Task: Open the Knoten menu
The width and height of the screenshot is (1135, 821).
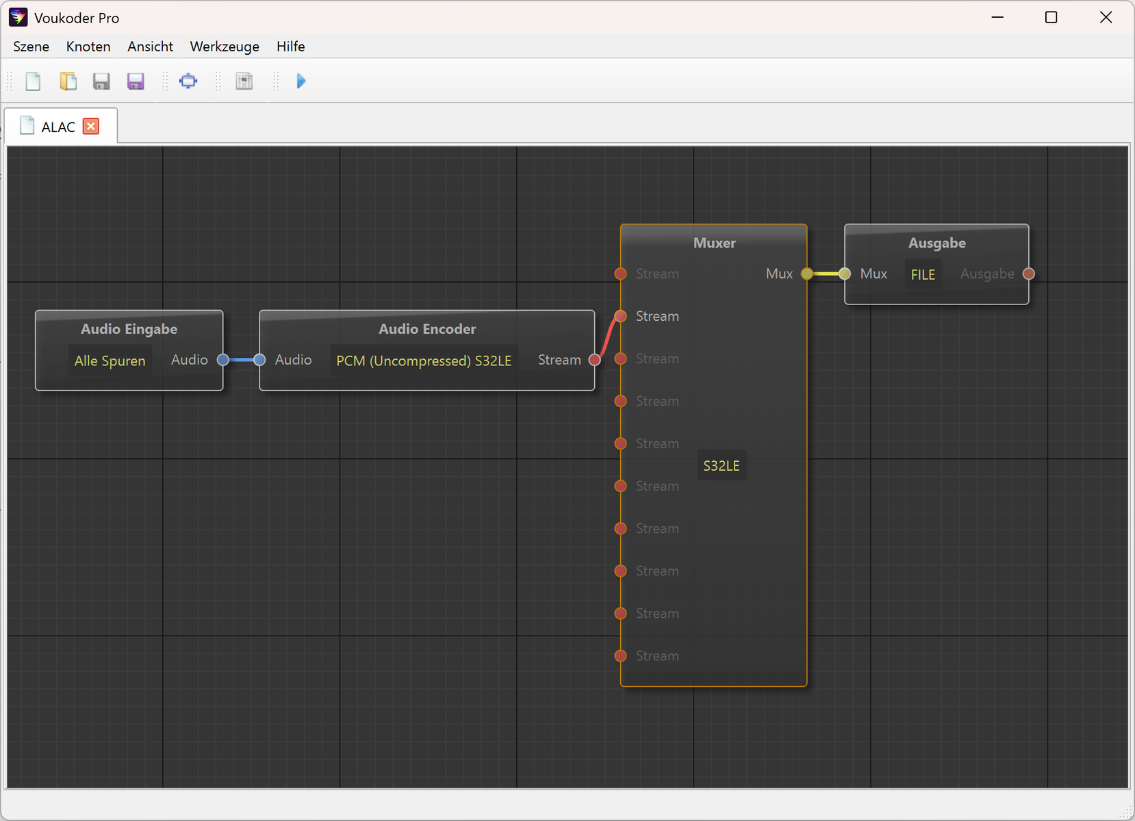Action: click(88, 47)
